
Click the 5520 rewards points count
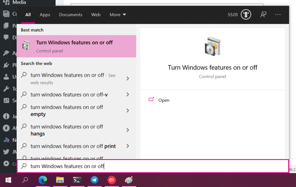233,15
